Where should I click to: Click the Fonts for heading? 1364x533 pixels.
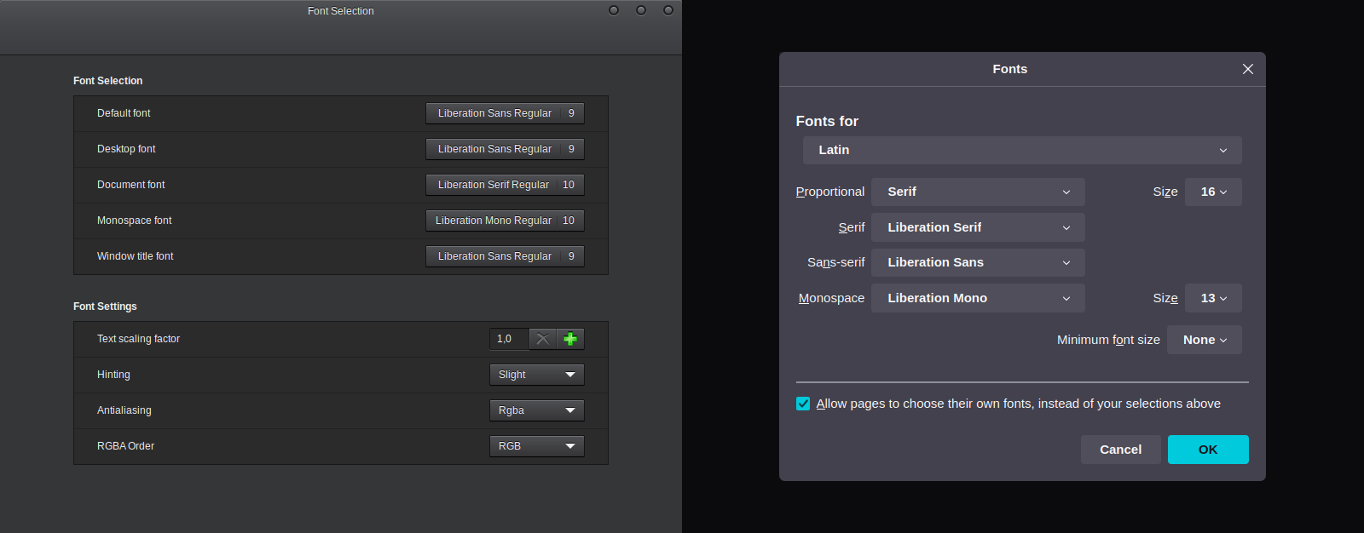[x=827, y=121]
